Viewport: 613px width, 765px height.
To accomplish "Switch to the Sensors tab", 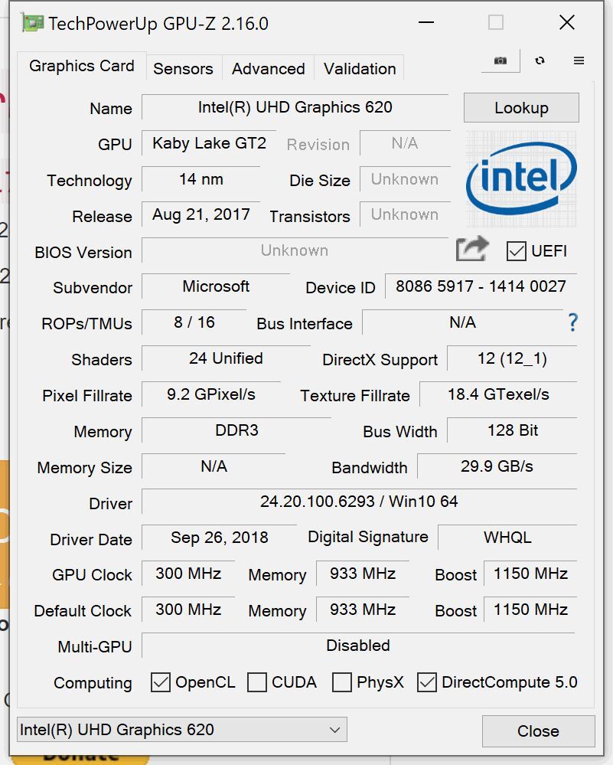I will (x=183, y=69).
